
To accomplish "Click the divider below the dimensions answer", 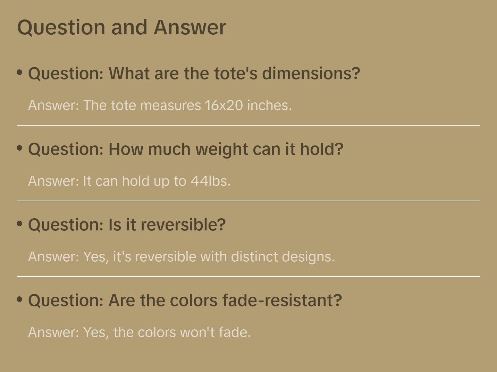I will pos(248,125).
